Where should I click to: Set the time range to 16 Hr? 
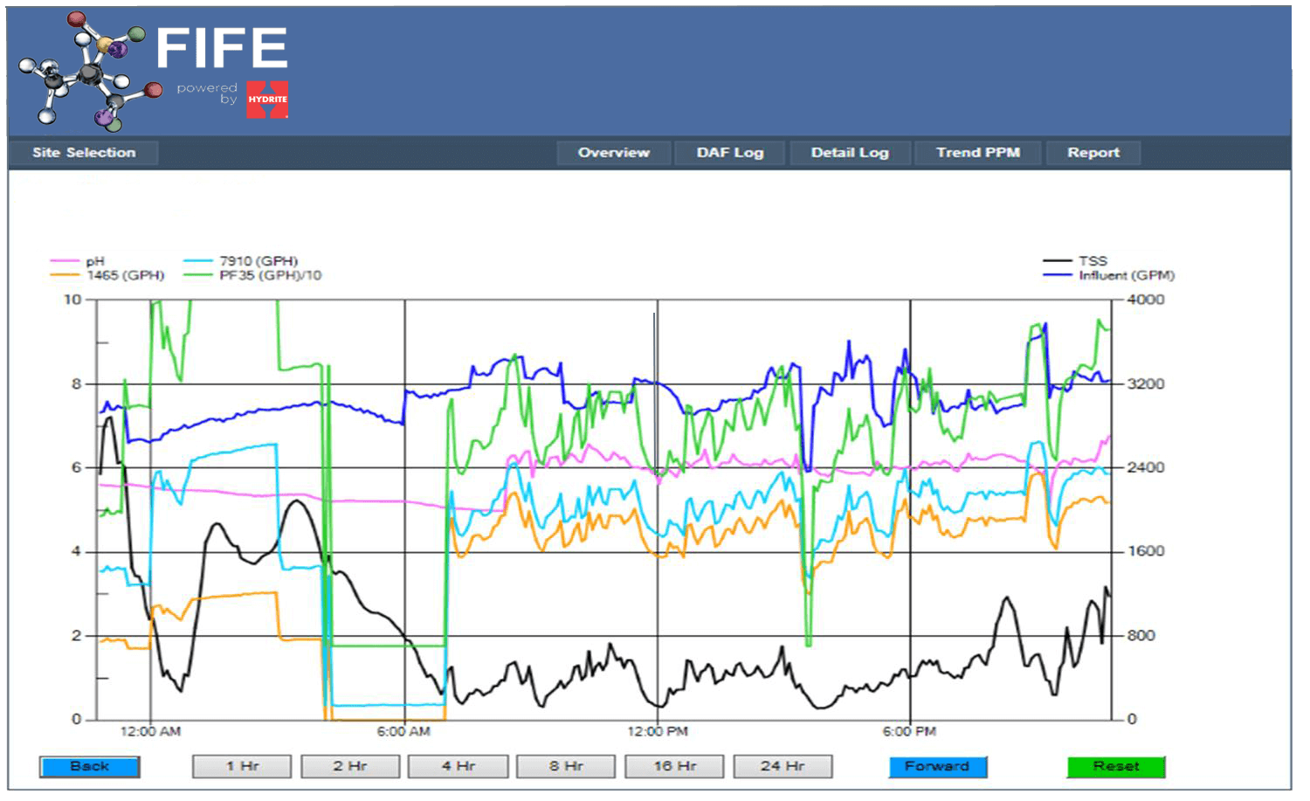coord(675,767)
